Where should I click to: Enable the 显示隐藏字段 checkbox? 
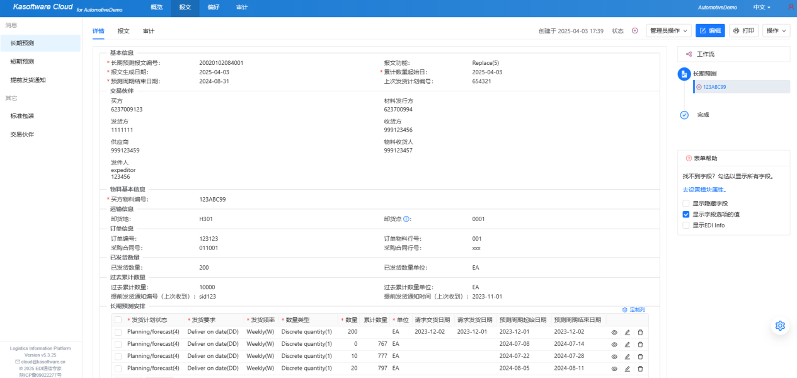pyautogui.click(x=686, y=203)
